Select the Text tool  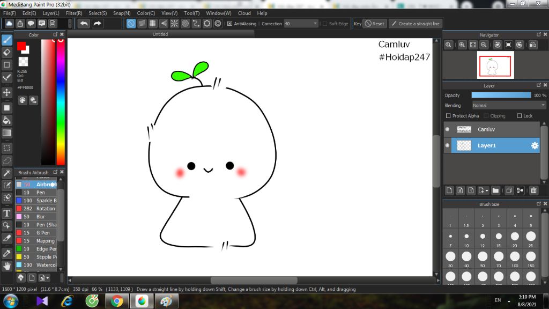pos(6,213)
